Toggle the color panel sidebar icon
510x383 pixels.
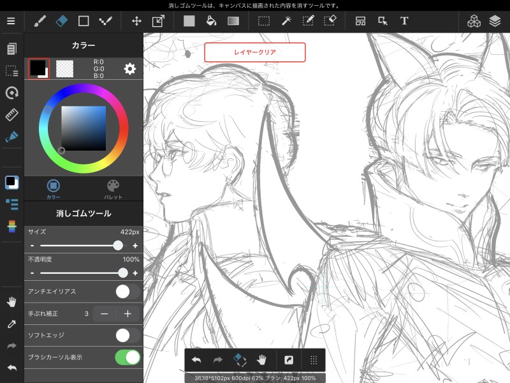point(11,183)
